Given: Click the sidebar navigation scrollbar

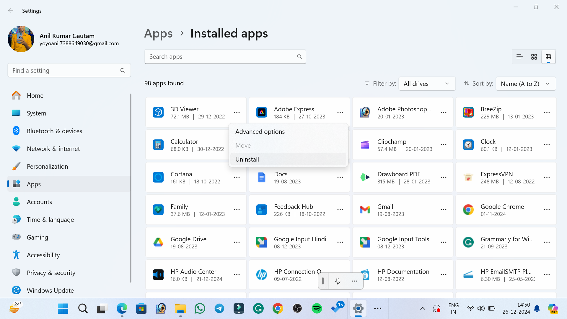Looking at the screenshot, I should tap(131, 188).
